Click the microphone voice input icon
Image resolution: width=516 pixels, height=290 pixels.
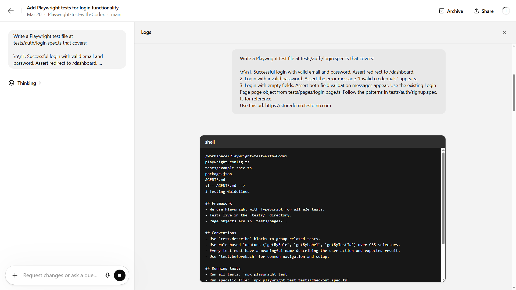click(x=107, y=275)
